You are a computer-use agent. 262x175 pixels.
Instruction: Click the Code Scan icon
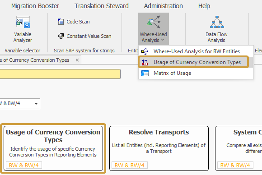pos(61,22)
